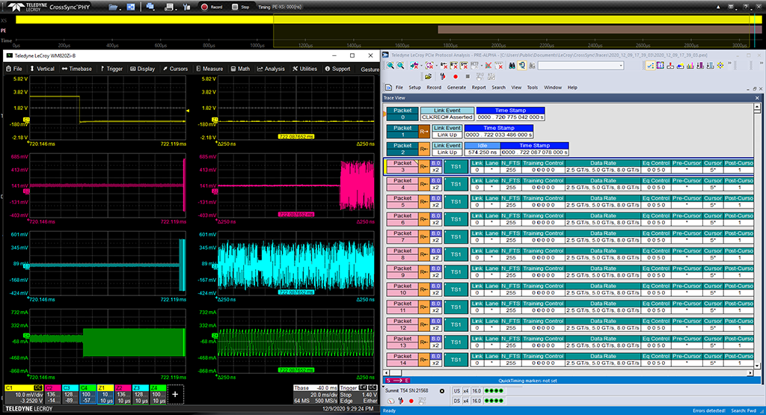The height and width of the screenshot is (415, 766).
Task: Click the add channel plus box
Action: coord(175,394)
